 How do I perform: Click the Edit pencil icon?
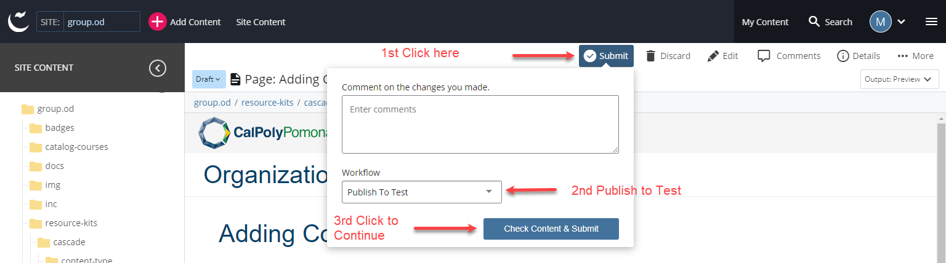[x=713, y=56]
